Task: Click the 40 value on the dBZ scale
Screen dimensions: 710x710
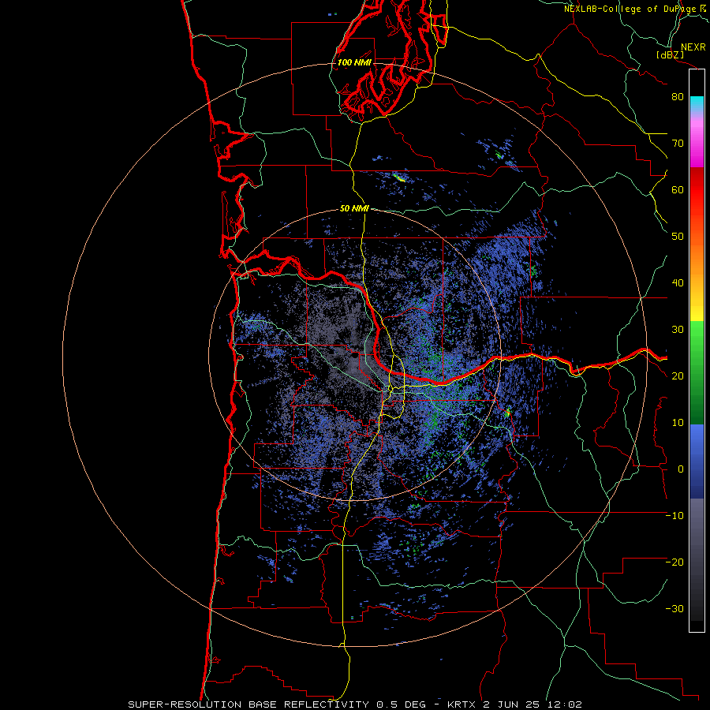Action: point(678,283)
